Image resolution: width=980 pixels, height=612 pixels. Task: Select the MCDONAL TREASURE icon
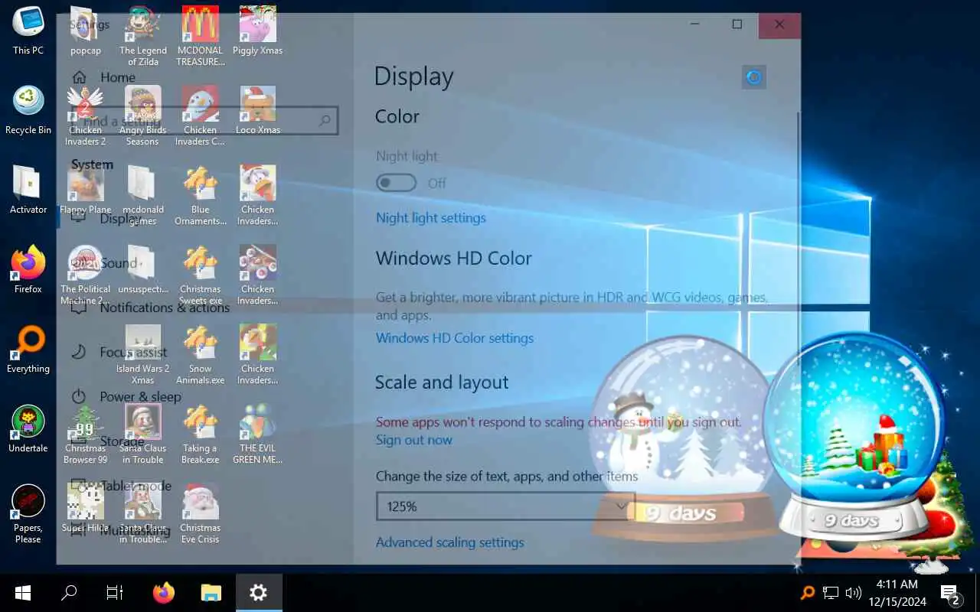201,35
